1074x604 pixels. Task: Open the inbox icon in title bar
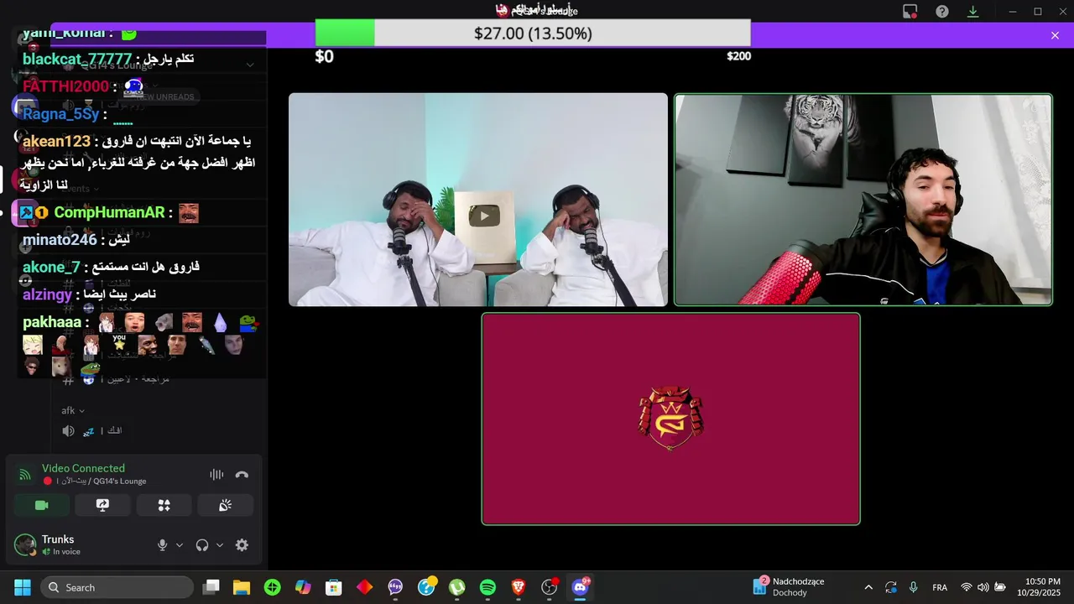(910, 12)
